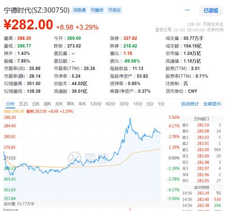Click the 委比 value -89.08%
Image resolution: width=225 pixels, height=211 pixels.
132,61
